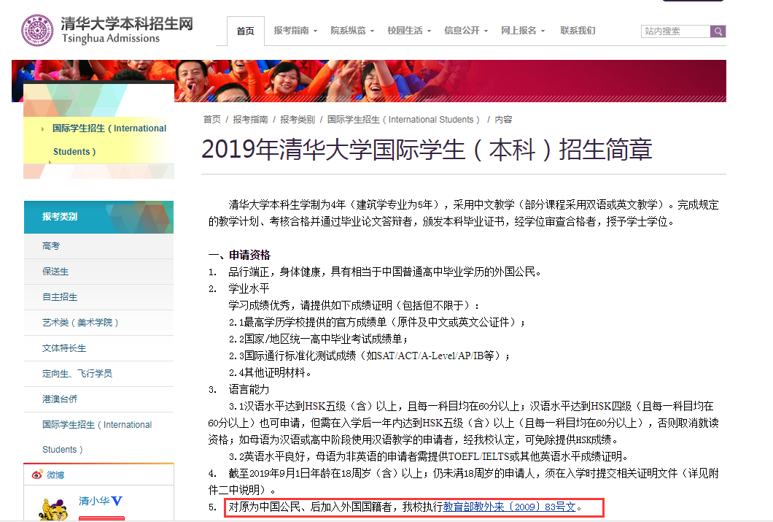This screenshot has height=522, width=773.
Task: Open the 清小华 Weibo profile name
Action: (94, 501)
